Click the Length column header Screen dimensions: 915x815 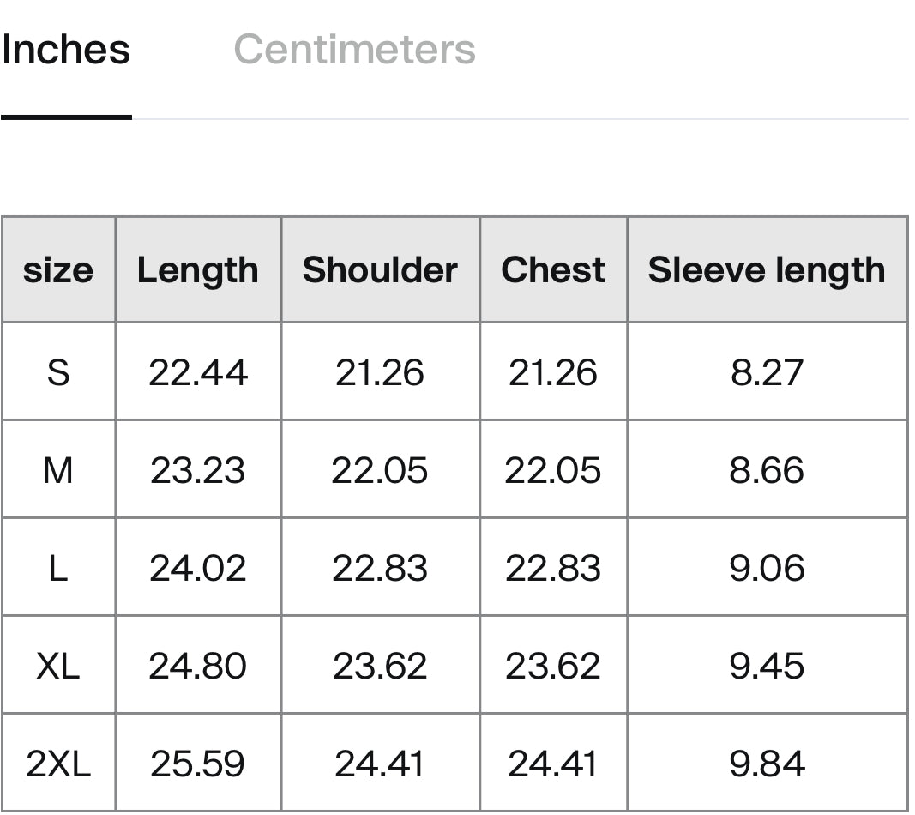pos(198,269)
